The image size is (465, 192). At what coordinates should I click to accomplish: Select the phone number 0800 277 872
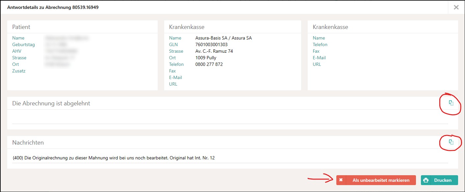(x=209, y=64)
